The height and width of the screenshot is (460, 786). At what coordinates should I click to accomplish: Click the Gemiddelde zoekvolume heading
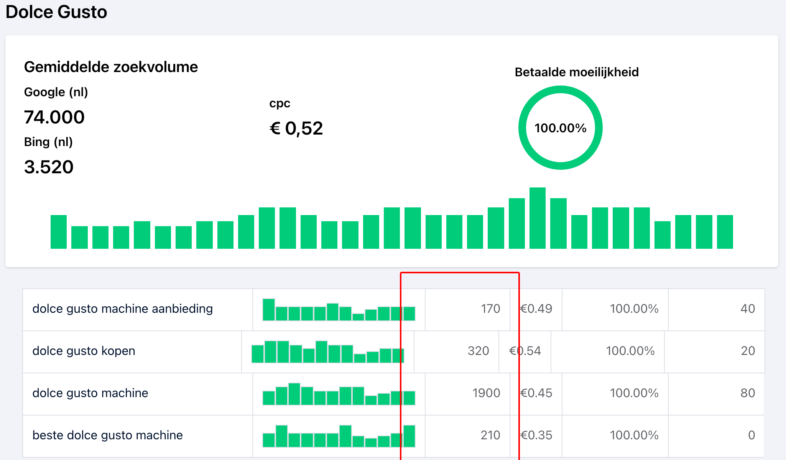[111, 67]
